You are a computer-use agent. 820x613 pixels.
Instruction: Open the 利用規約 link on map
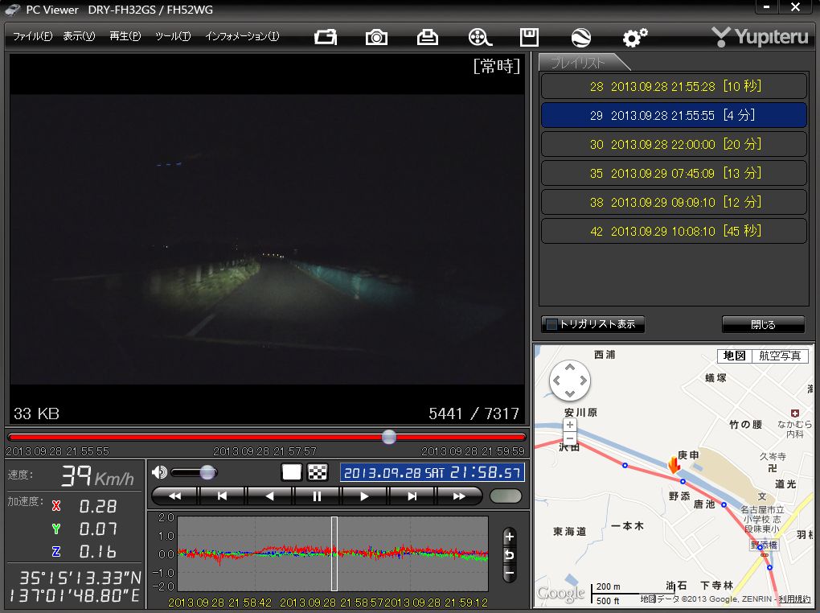[x=794, y=599]
